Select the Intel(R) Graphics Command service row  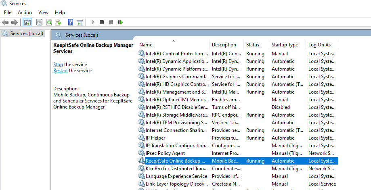238,77
